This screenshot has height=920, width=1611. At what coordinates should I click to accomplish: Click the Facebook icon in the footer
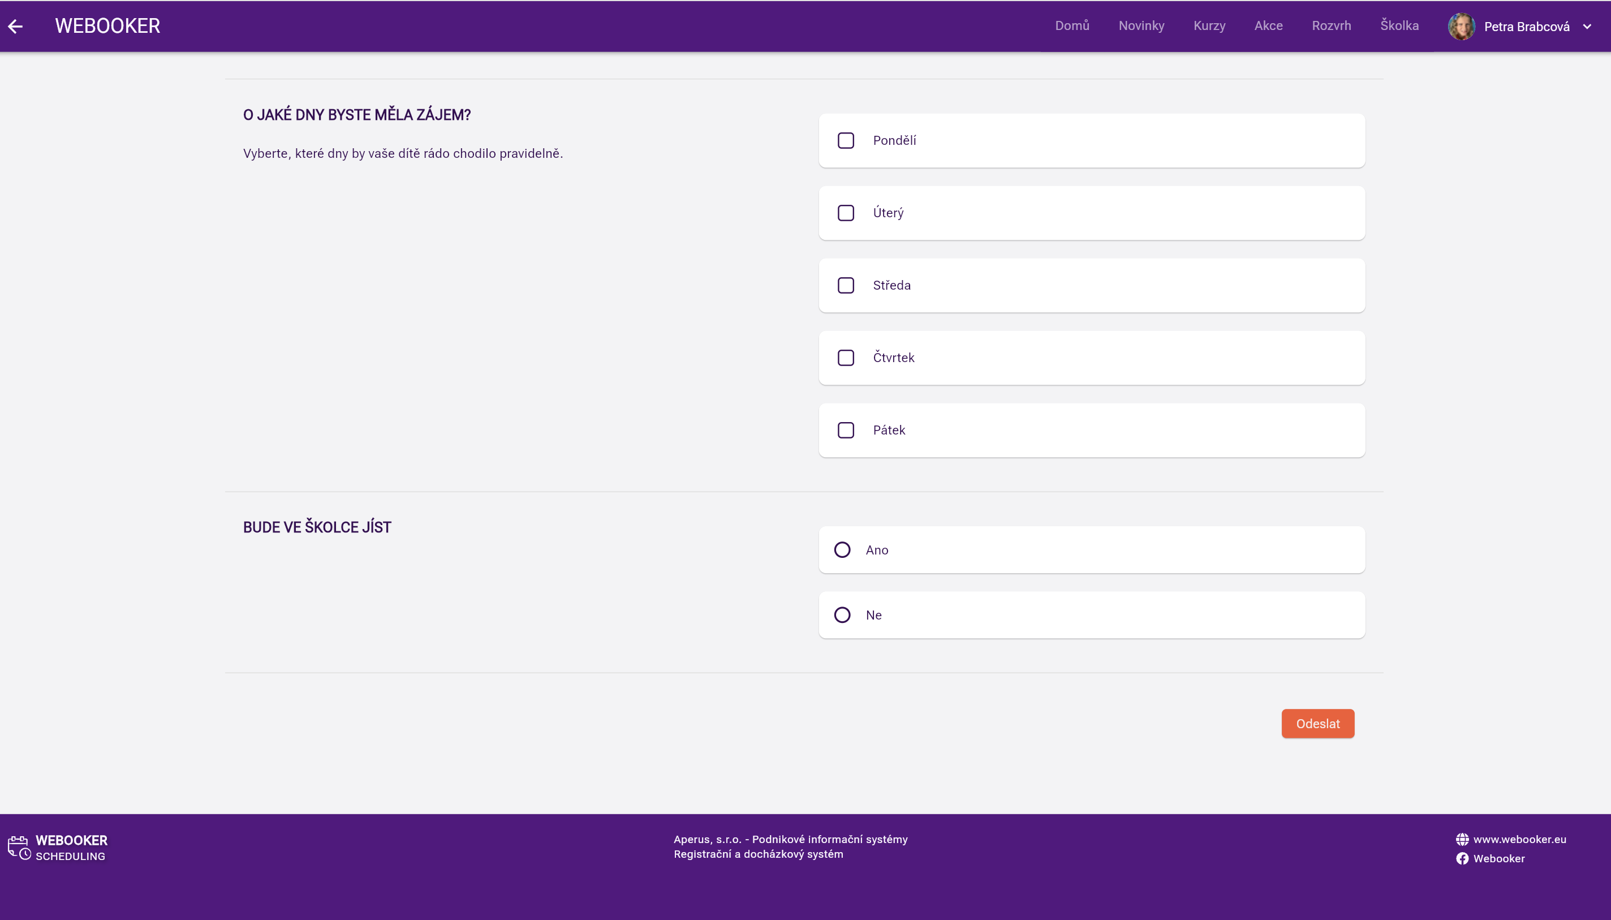pyautogui.click(x=1462, y=858)
